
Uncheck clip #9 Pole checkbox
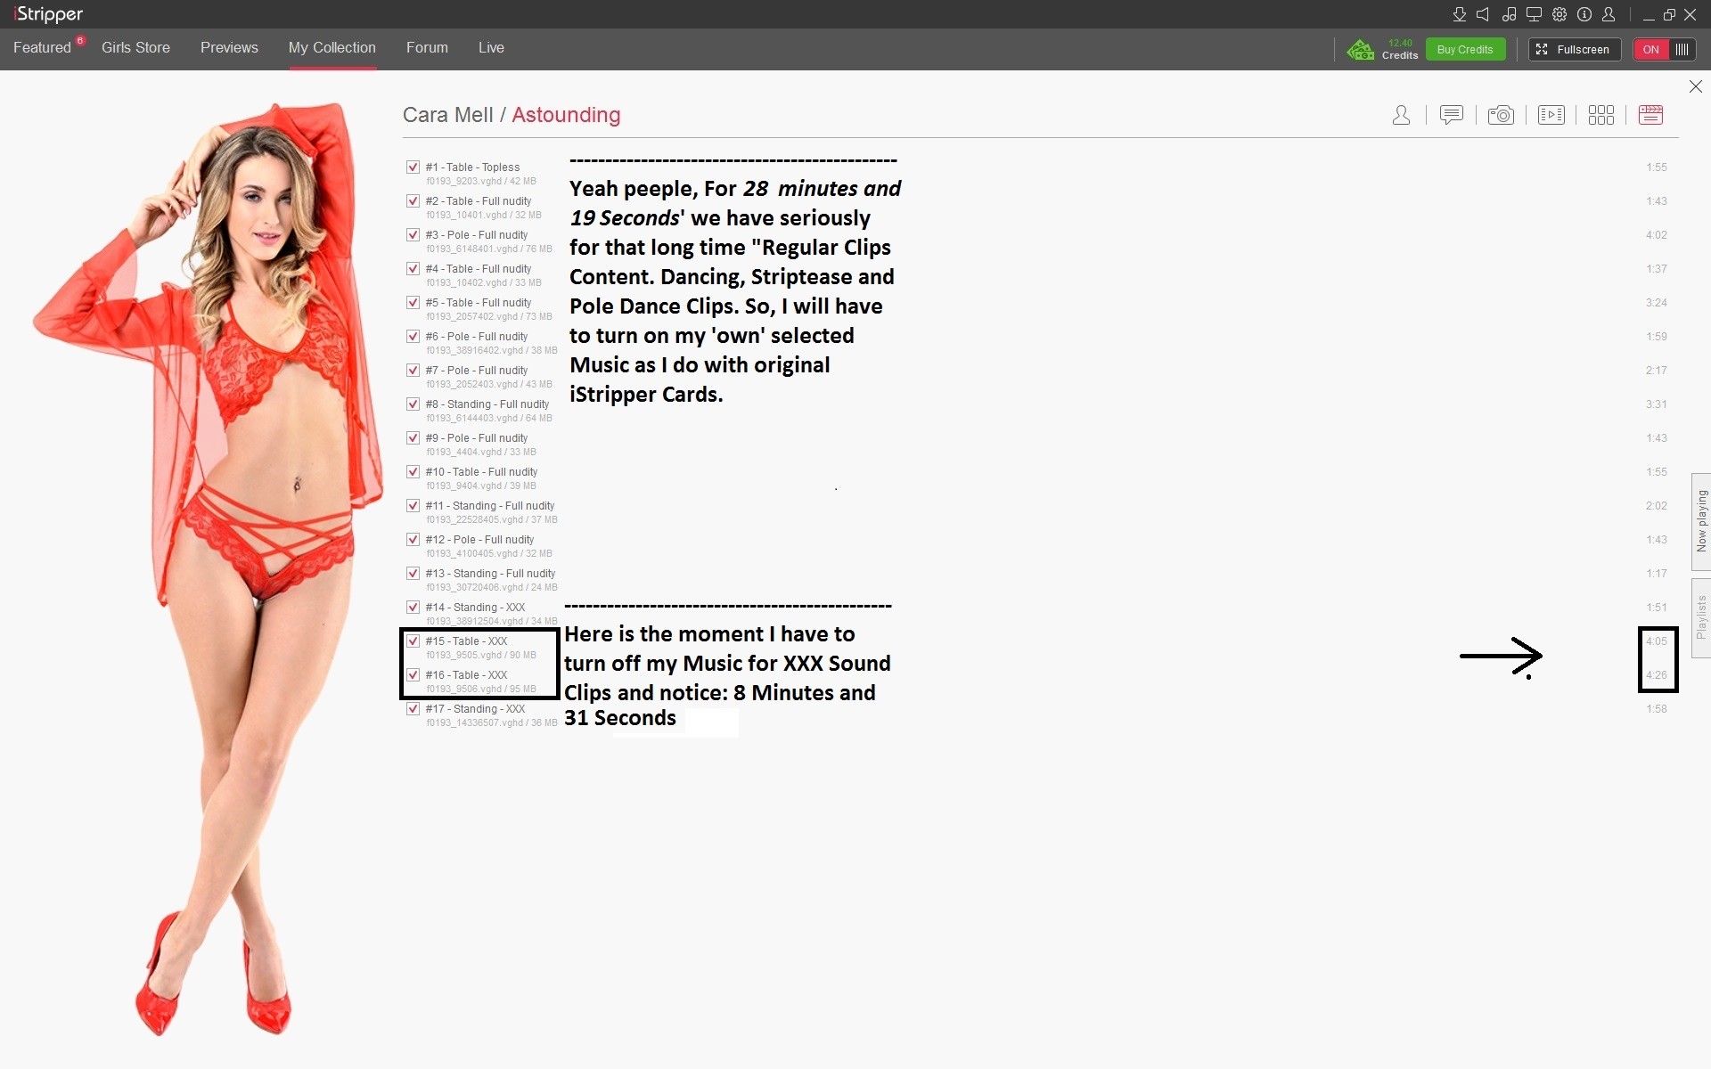[x=413, y=437]
